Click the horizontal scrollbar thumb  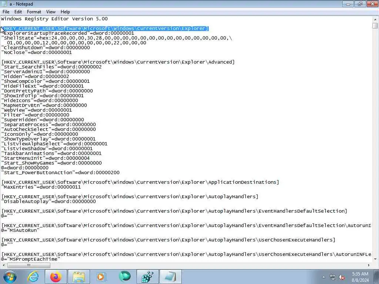click(x=29, y=265)
